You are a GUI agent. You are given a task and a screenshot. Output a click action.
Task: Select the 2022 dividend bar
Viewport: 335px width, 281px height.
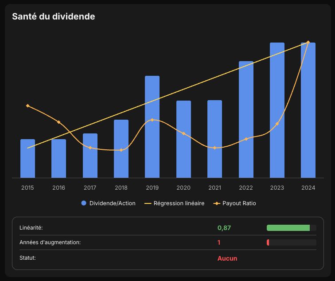click(x=246, y=120)
